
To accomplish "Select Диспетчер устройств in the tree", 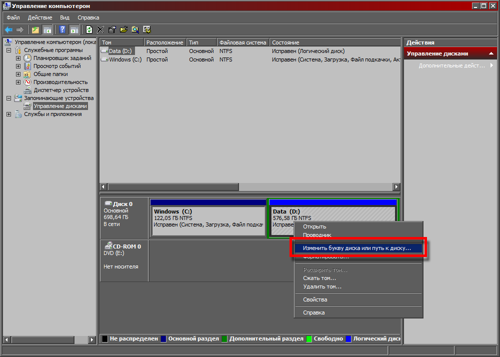I will (61, 90).
